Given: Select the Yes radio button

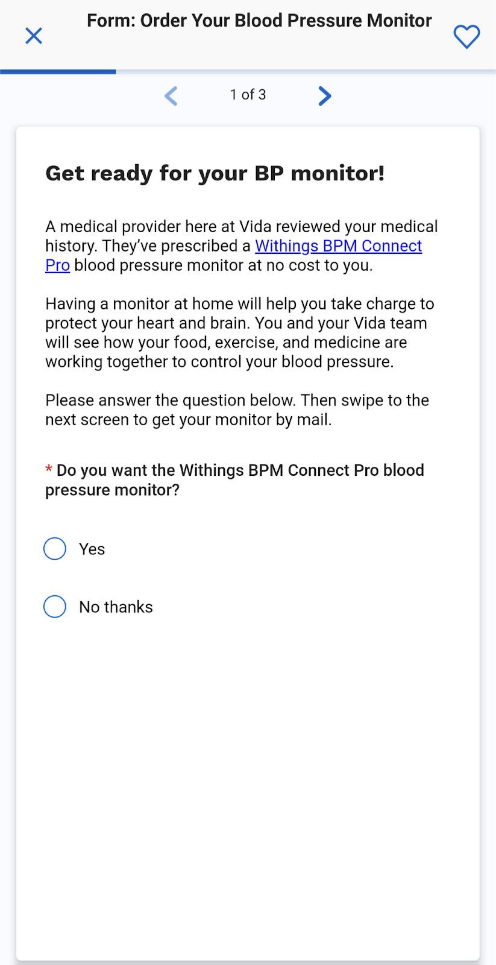Looking at the screenshot, I should point(55,549).
